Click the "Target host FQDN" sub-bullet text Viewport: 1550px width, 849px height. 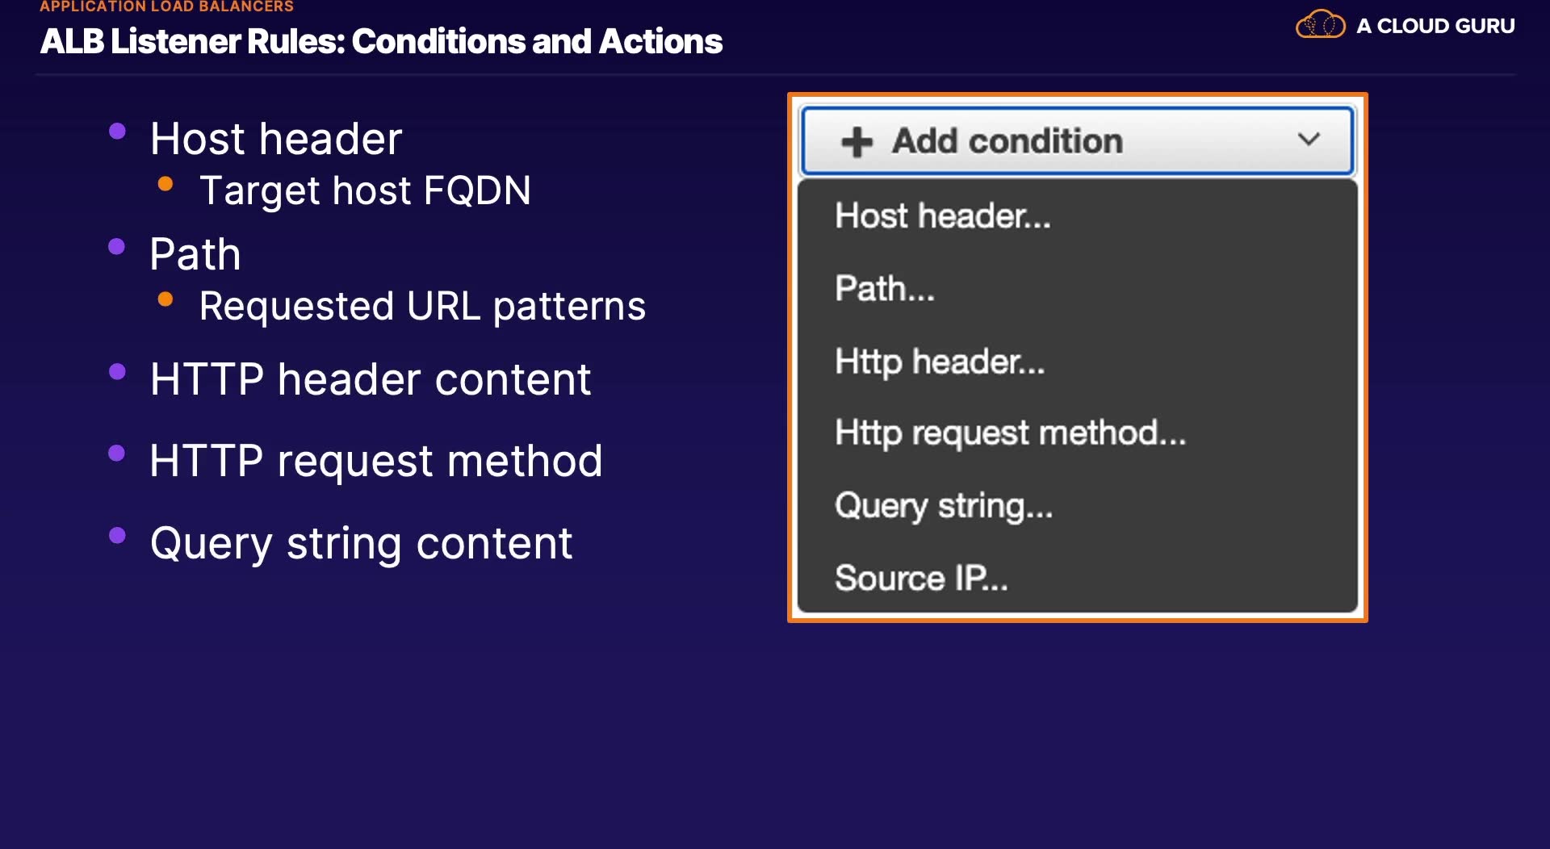365,191
